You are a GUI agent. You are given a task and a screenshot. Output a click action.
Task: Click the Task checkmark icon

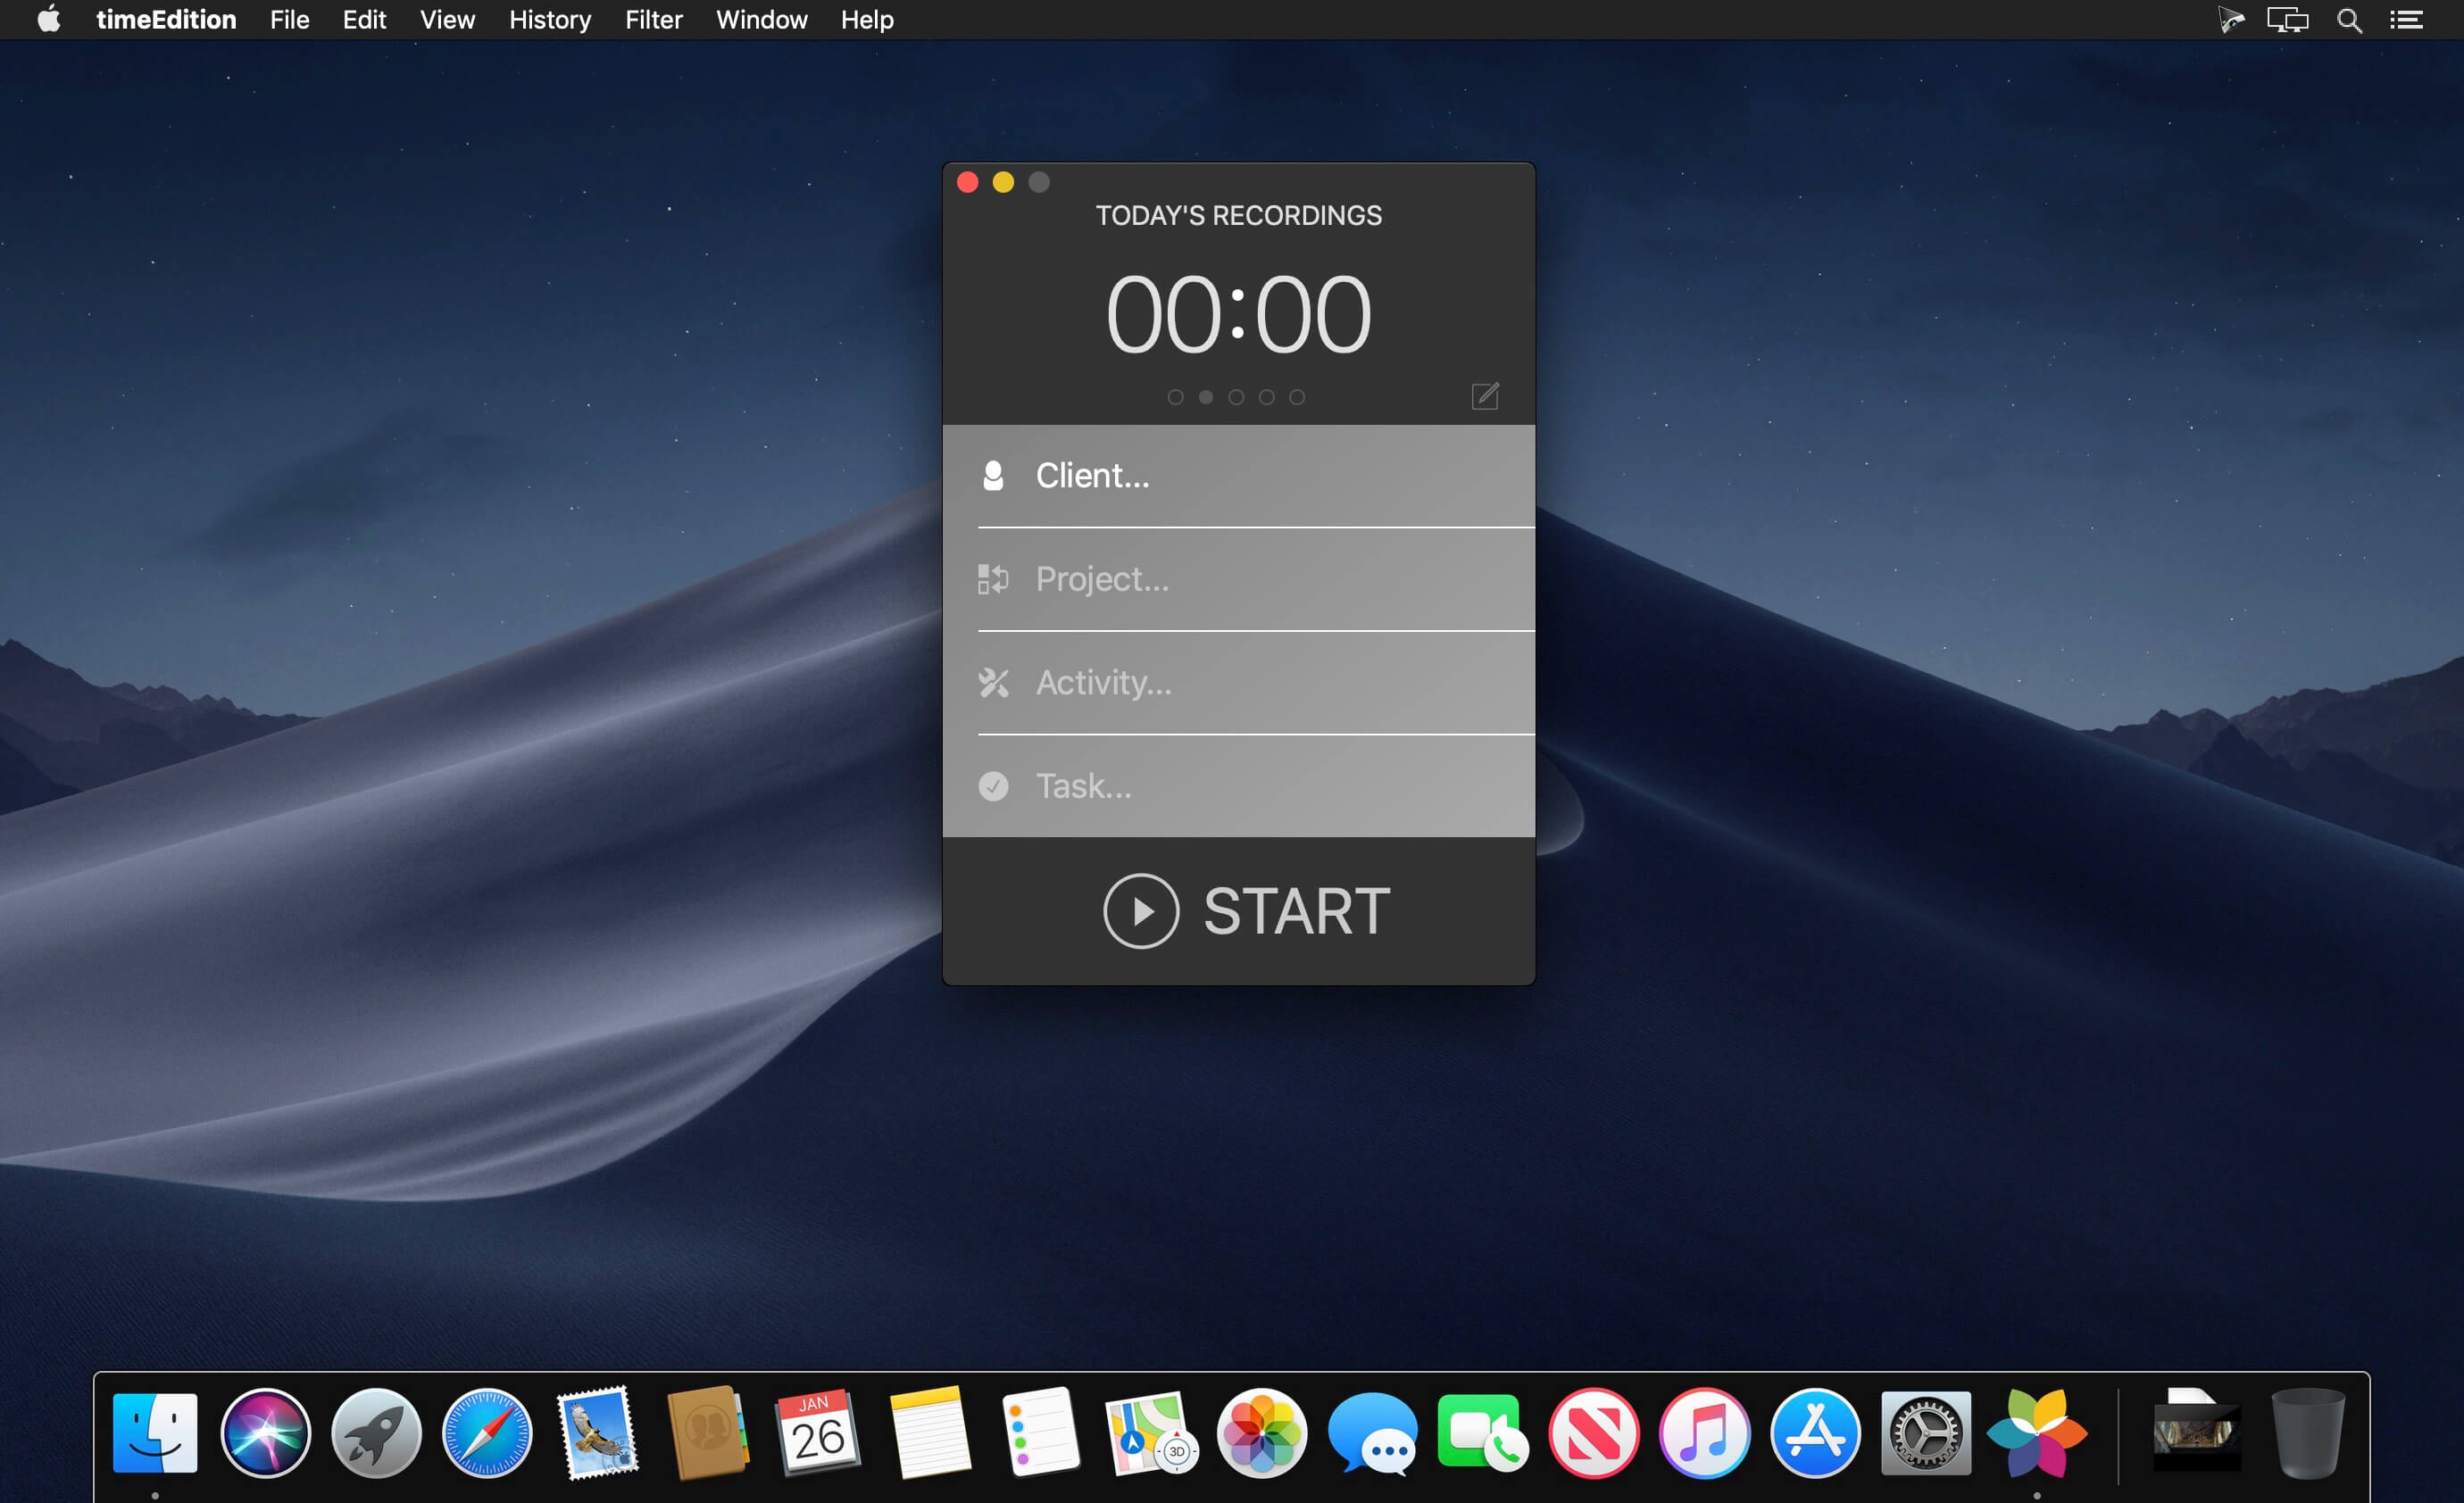point(992,787)
